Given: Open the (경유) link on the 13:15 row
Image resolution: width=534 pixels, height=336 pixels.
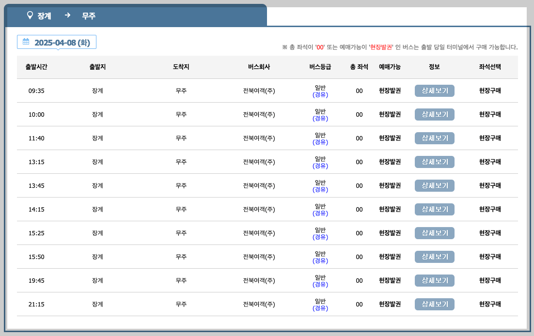Looking at the screenshot, I should tap(320, 165).
